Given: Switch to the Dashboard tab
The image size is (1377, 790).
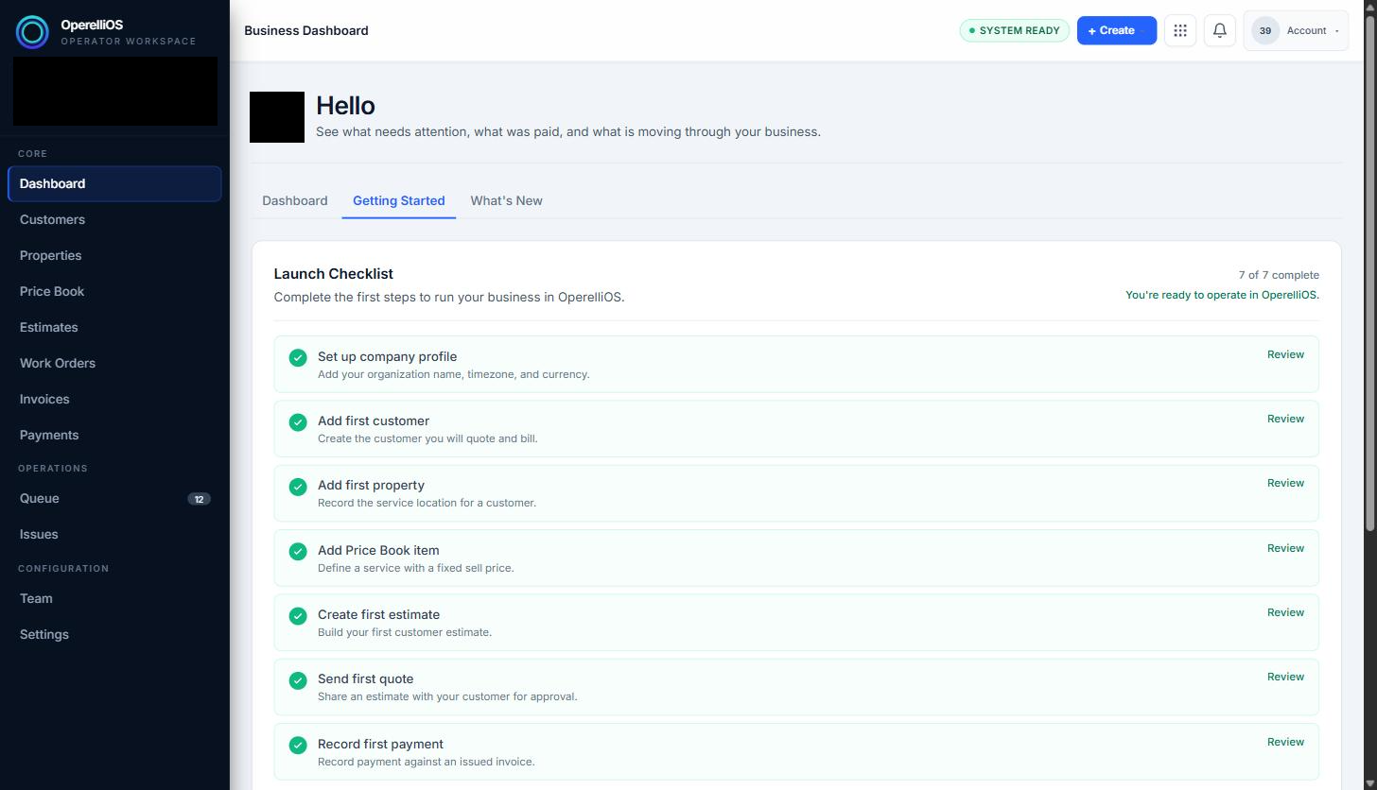Looking at the screenshot, I should [x=295, y=200].
